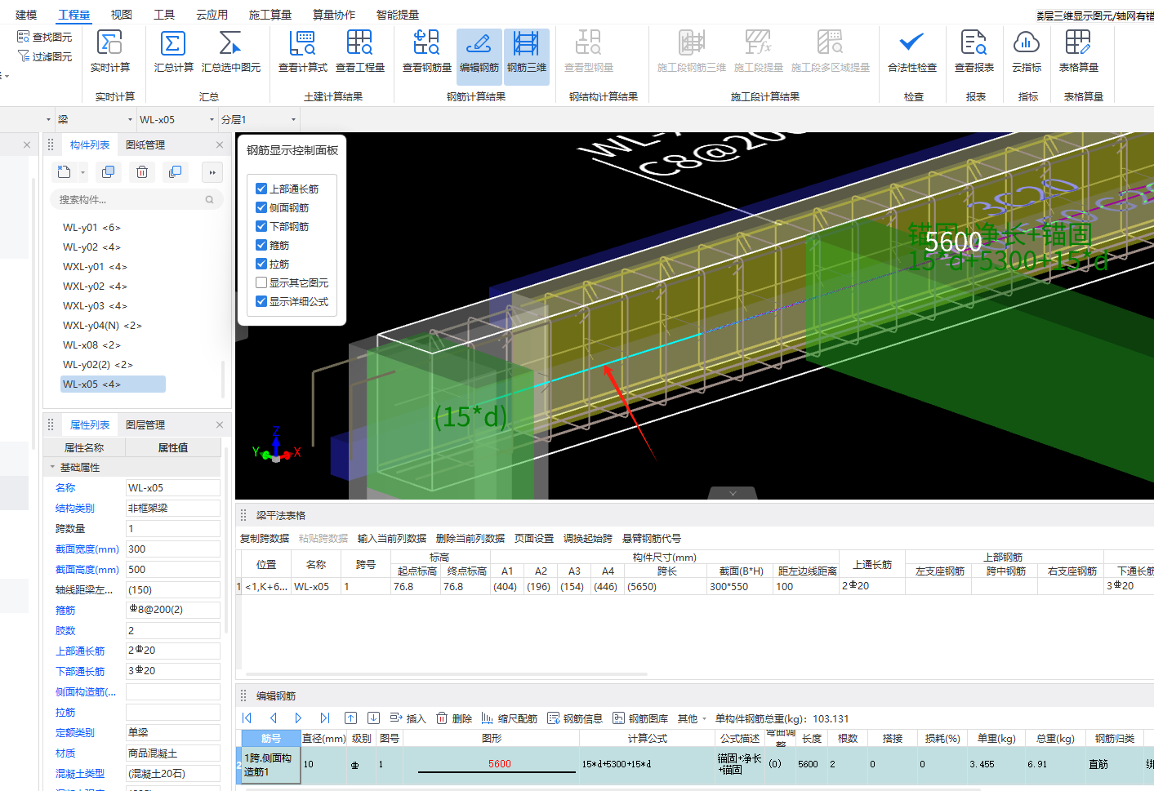Open the 建模 ribbon tab
Screen dimensions: 1154x791
(26, 15)
